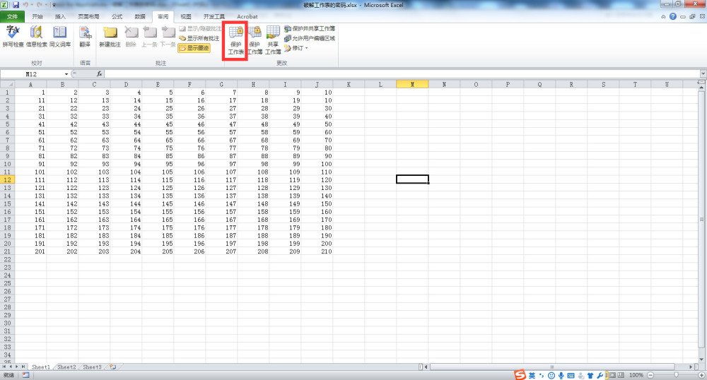Open Customize Quick Access Toolbar dropdown
The width and height of the screenshot is (707, 380).
point(54,6)
